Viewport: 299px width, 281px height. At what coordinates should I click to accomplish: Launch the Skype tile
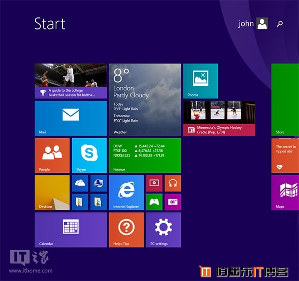[89, 155]
